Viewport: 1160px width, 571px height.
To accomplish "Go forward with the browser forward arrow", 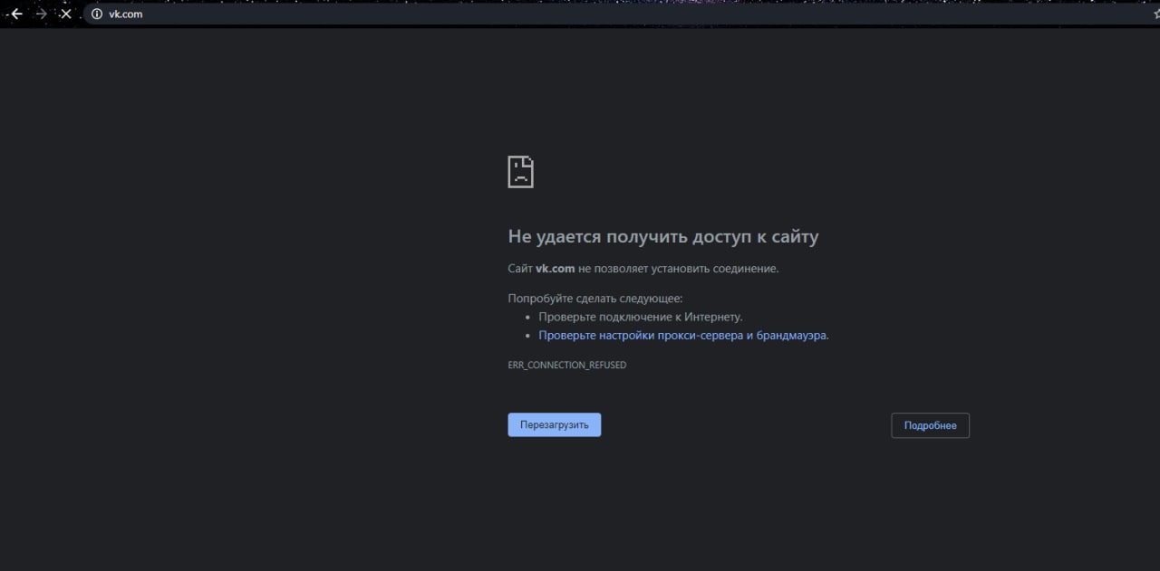I will pos(41,14).
